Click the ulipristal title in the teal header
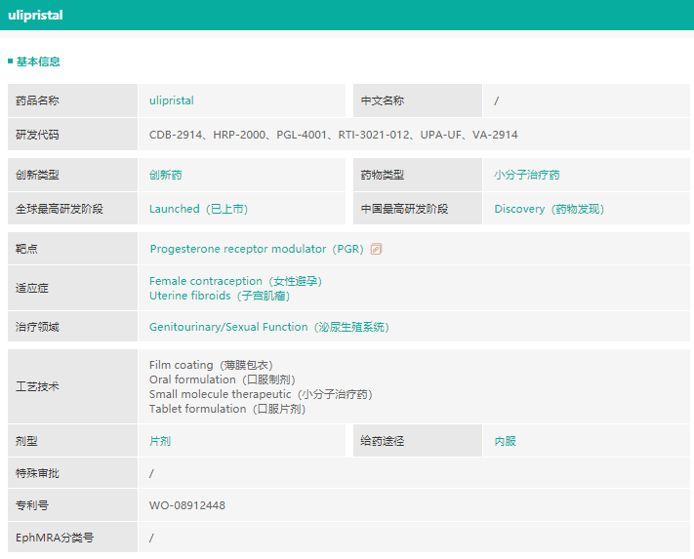Screen dimensions: 694x559 coord(34,15)
